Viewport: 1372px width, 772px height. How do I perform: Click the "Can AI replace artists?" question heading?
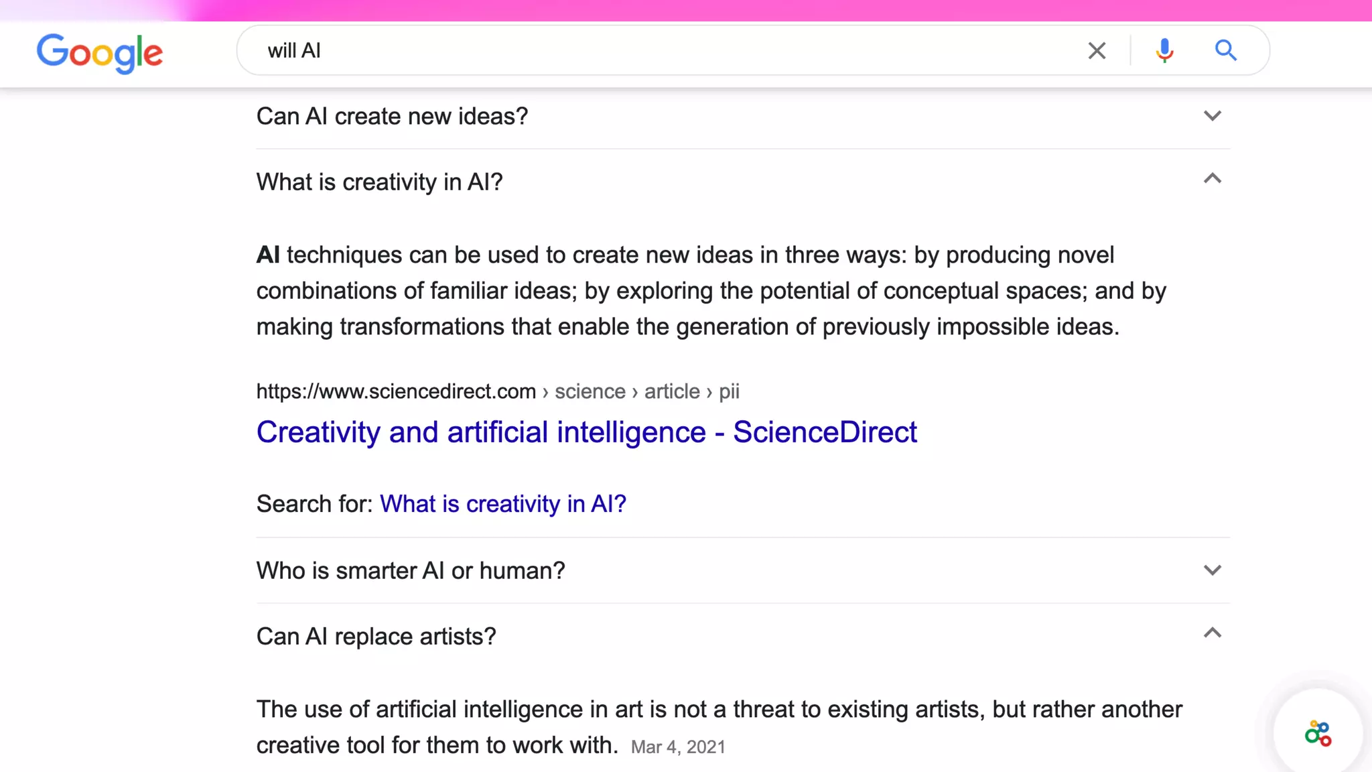tap(376, 637)
